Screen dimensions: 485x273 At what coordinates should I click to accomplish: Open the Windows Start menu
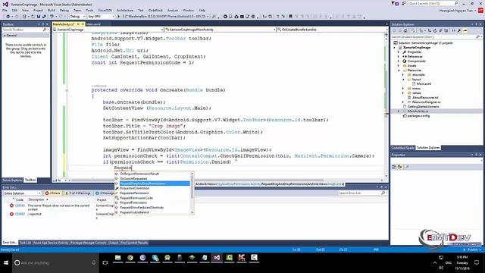(6, 263)
